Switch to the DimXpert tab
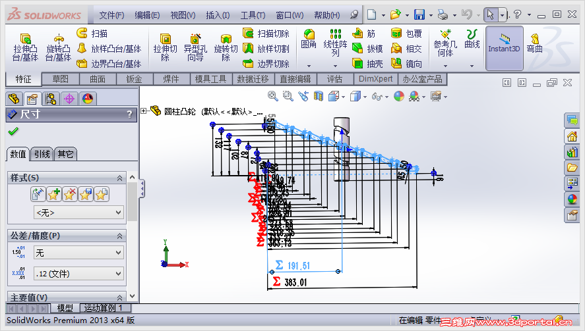Viewport: 585px width, 331px height. click(375, 79)
